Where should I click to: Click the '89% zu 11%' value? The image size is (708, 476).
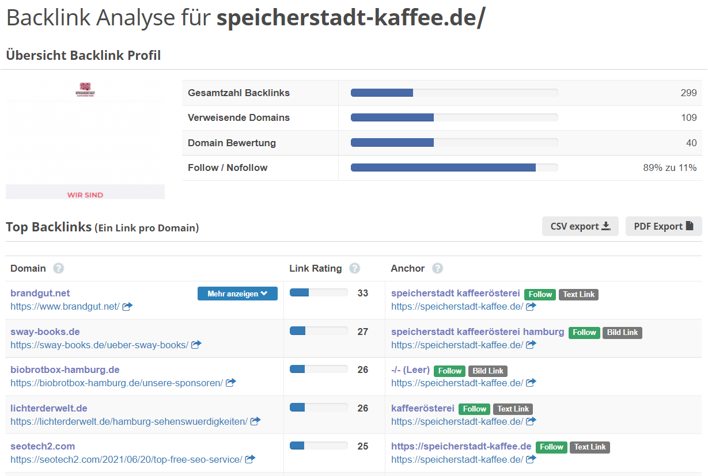click(670, 168)
